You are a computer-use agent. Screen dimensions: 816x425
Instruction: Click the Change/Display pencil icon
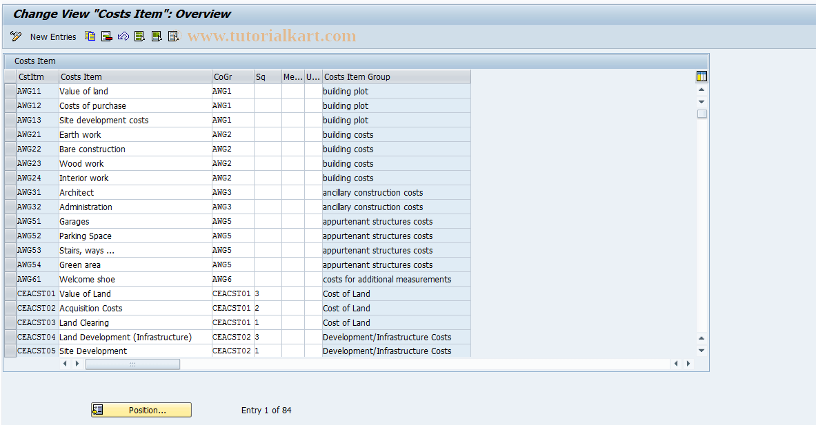tap(15, 36)
